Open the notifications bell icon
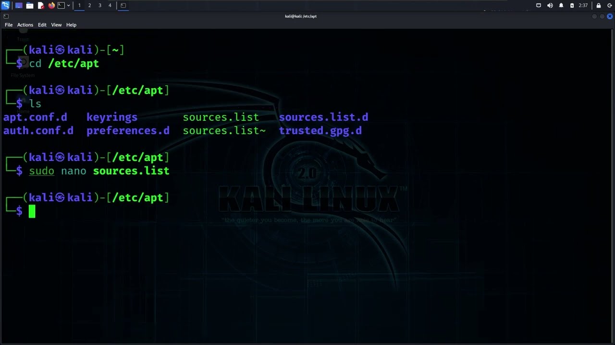Screen dimensions: 615x345 coord(561,5)
